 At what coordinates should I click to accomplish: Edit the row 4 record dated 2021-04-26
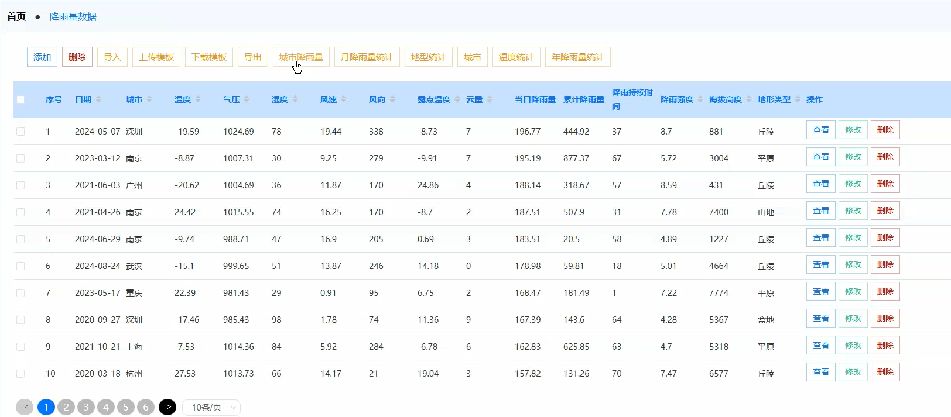pyautogui.click(x=853, y=211)
